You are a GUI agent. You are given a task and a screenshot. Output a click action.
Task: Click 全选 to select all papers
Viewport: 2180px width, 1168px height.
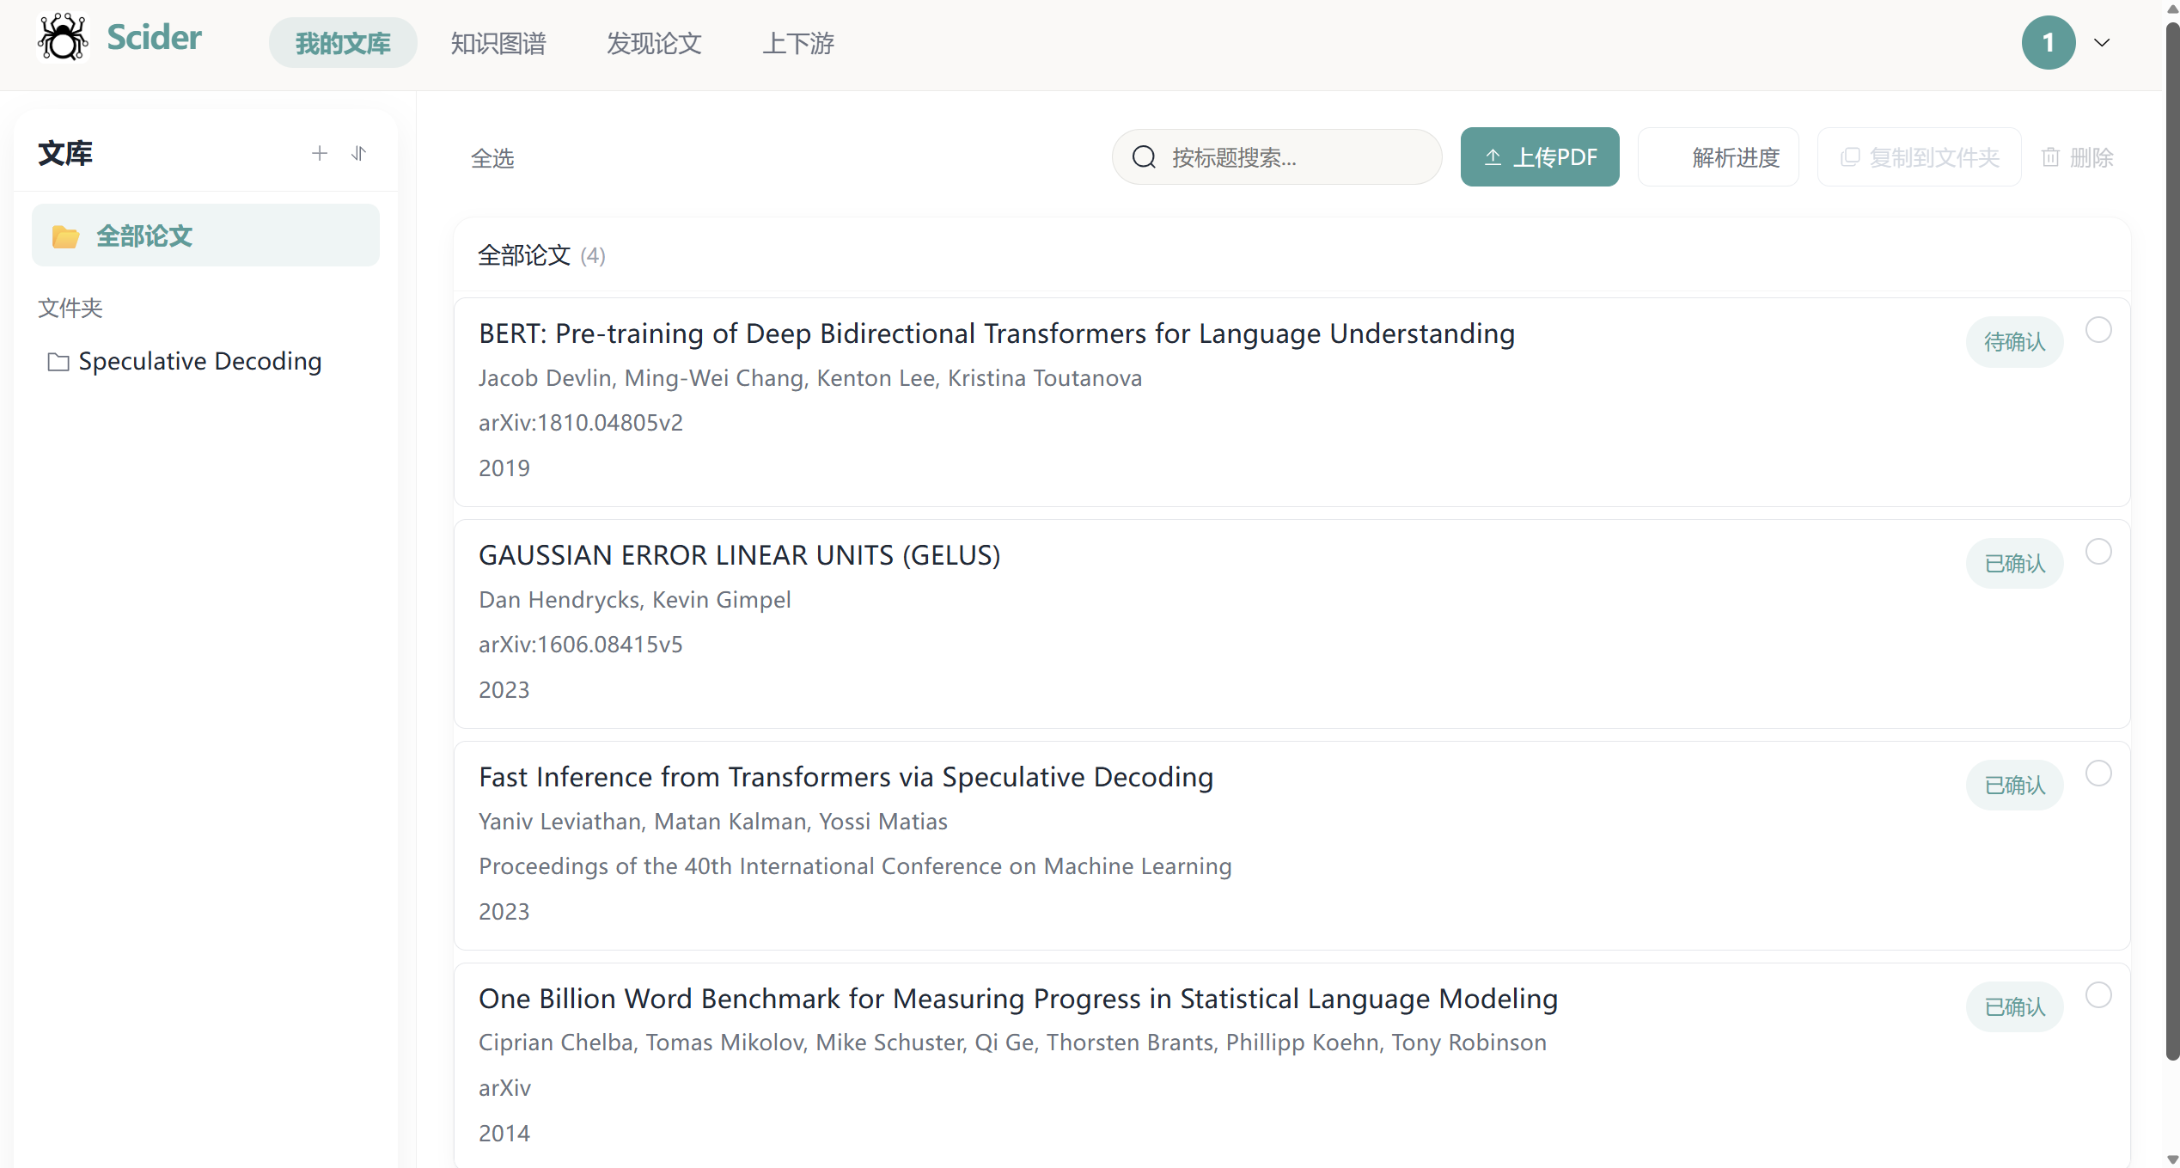492,158
